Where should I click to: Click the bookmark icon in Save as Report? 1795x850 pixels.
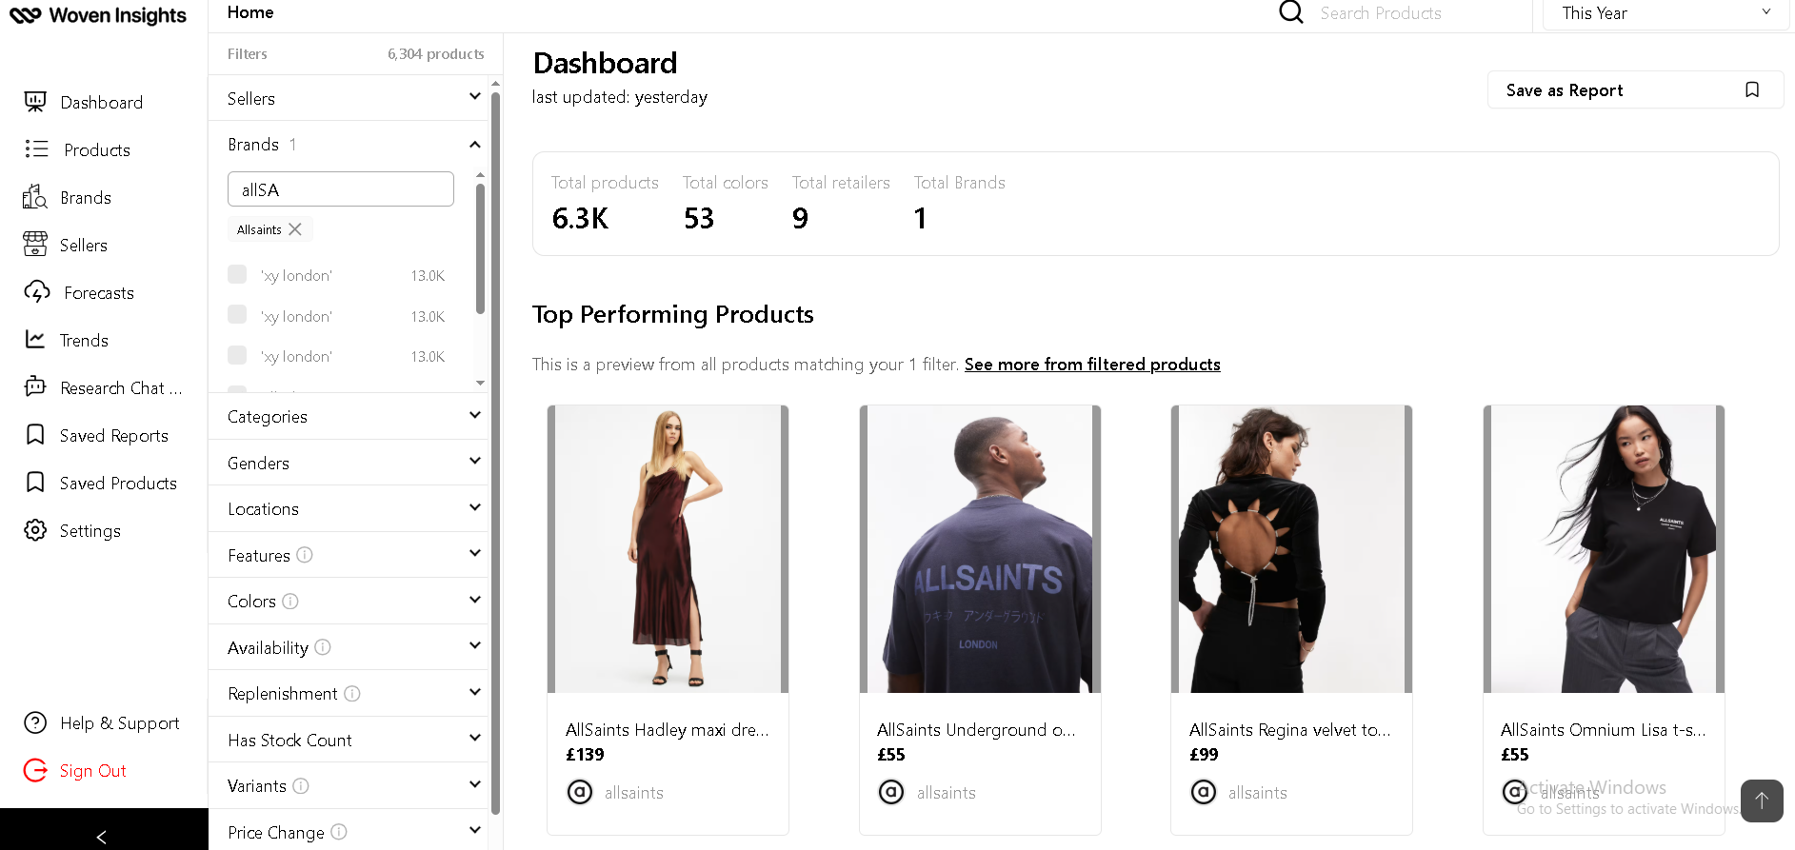[1751, 89]
